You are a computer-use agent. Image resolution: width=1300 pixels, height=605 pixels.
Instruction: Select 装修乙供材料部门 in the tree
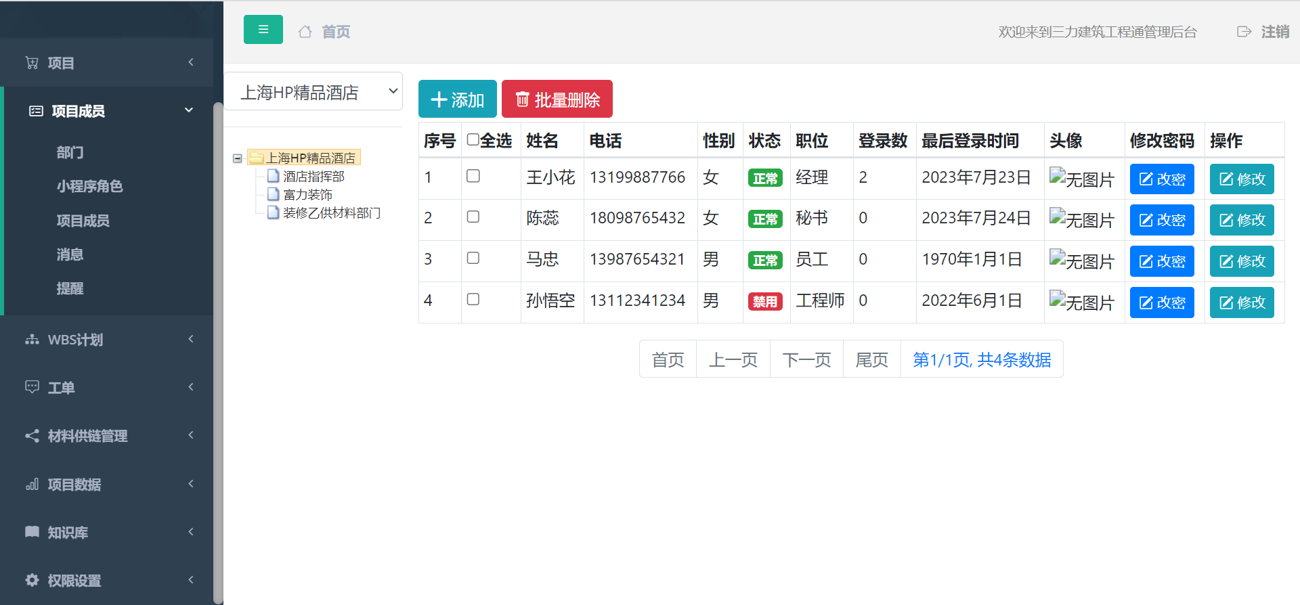[332, 212]
